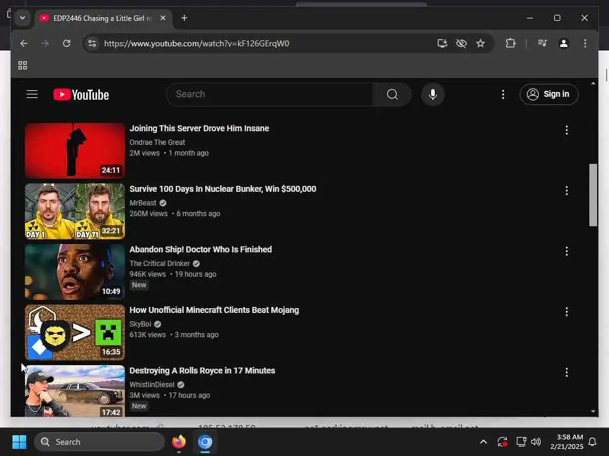Select the EDP2446 YouTube tab
Viewport: 609px width, 456px height.
pyautogui.click(x=102, y=18)
